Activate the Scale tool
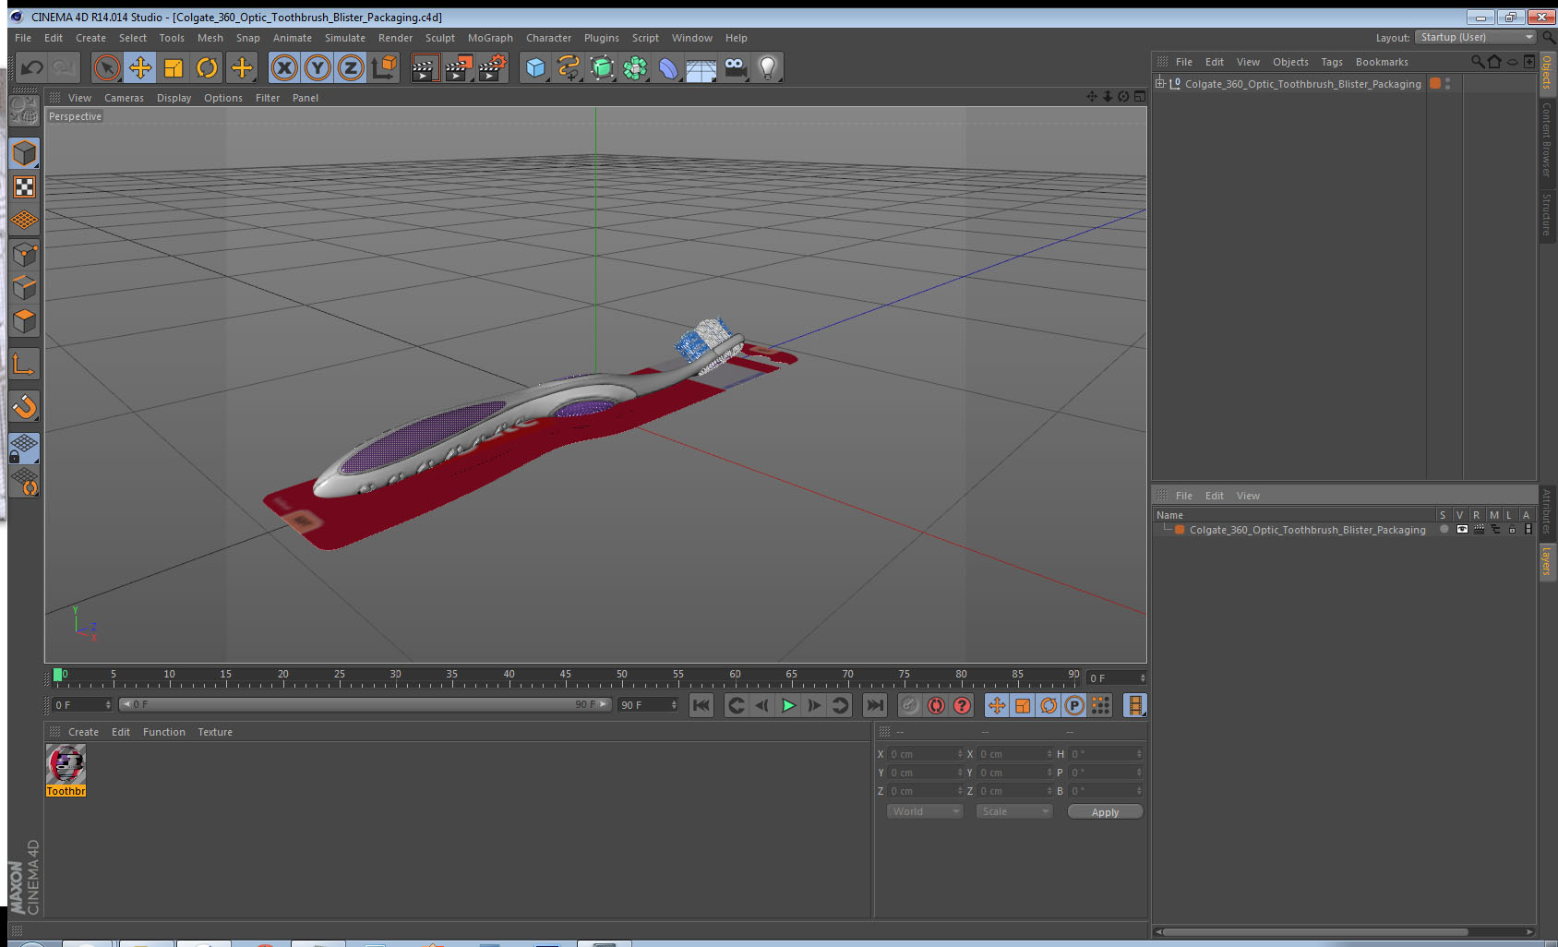The height and width of the screenshot is (947, 1558). tap(174, 67)
